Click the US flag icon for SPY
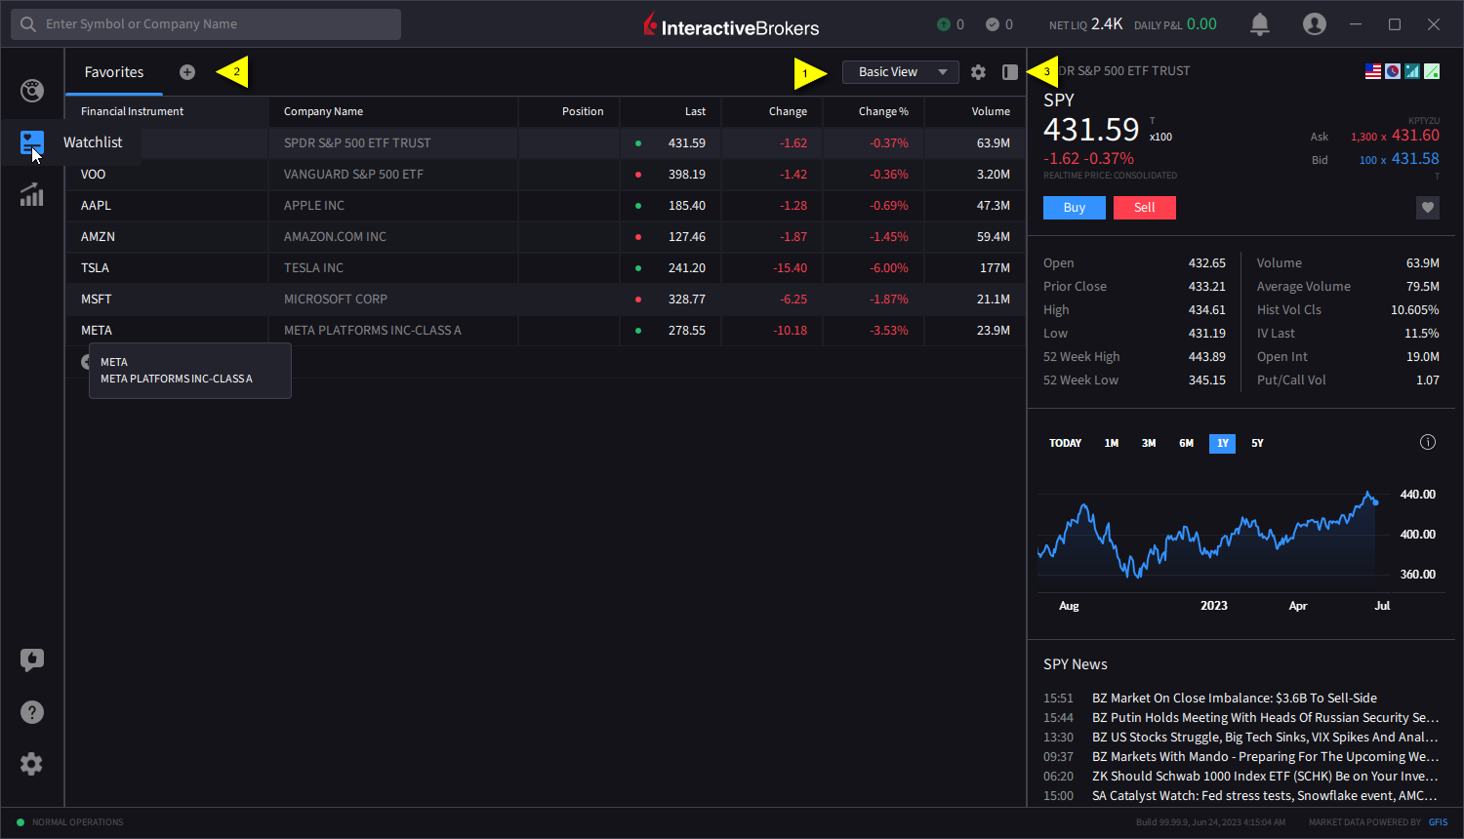This screenshot has width=1464, height=839. tap(1373, 71)
